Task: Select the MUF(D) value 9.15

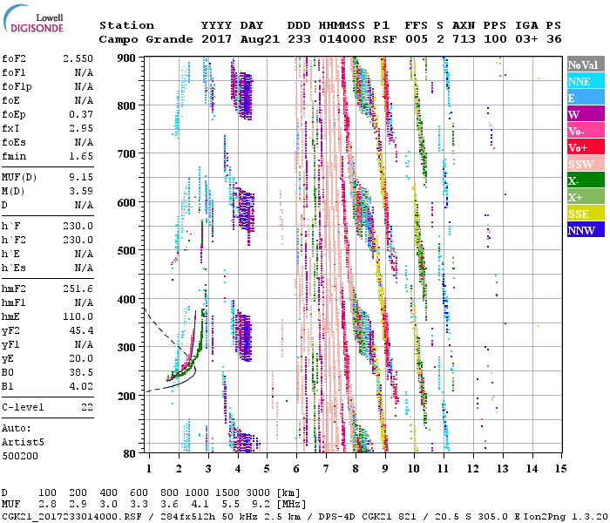Action: pos(79,177)
